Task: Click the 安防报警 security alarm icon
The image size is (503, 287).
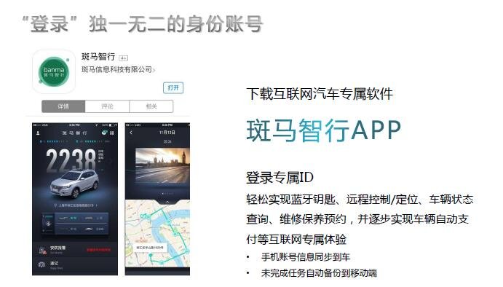Action: coord(42,250)
